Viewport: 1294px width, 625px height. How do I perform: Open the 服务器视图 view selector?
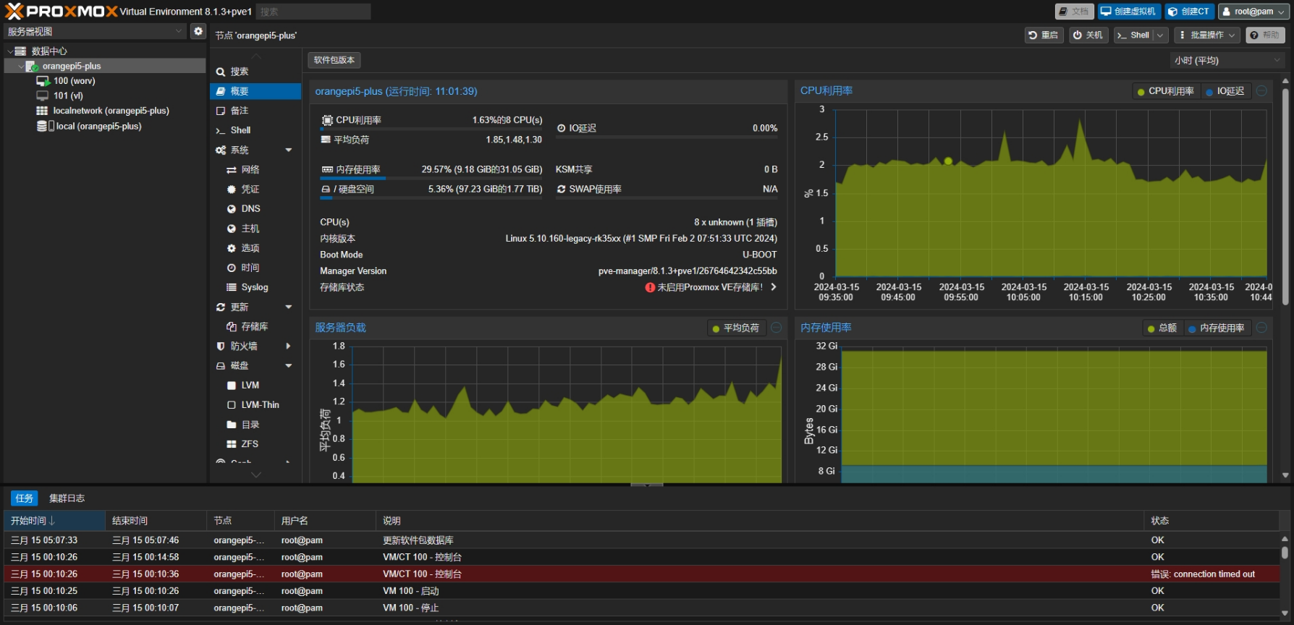click(95, 31)
